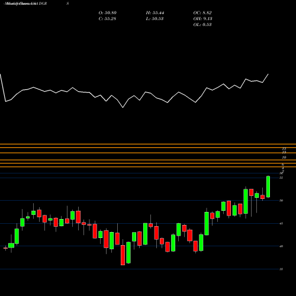
Task: Click the 40 price axis label
Action: pos(281,246)
